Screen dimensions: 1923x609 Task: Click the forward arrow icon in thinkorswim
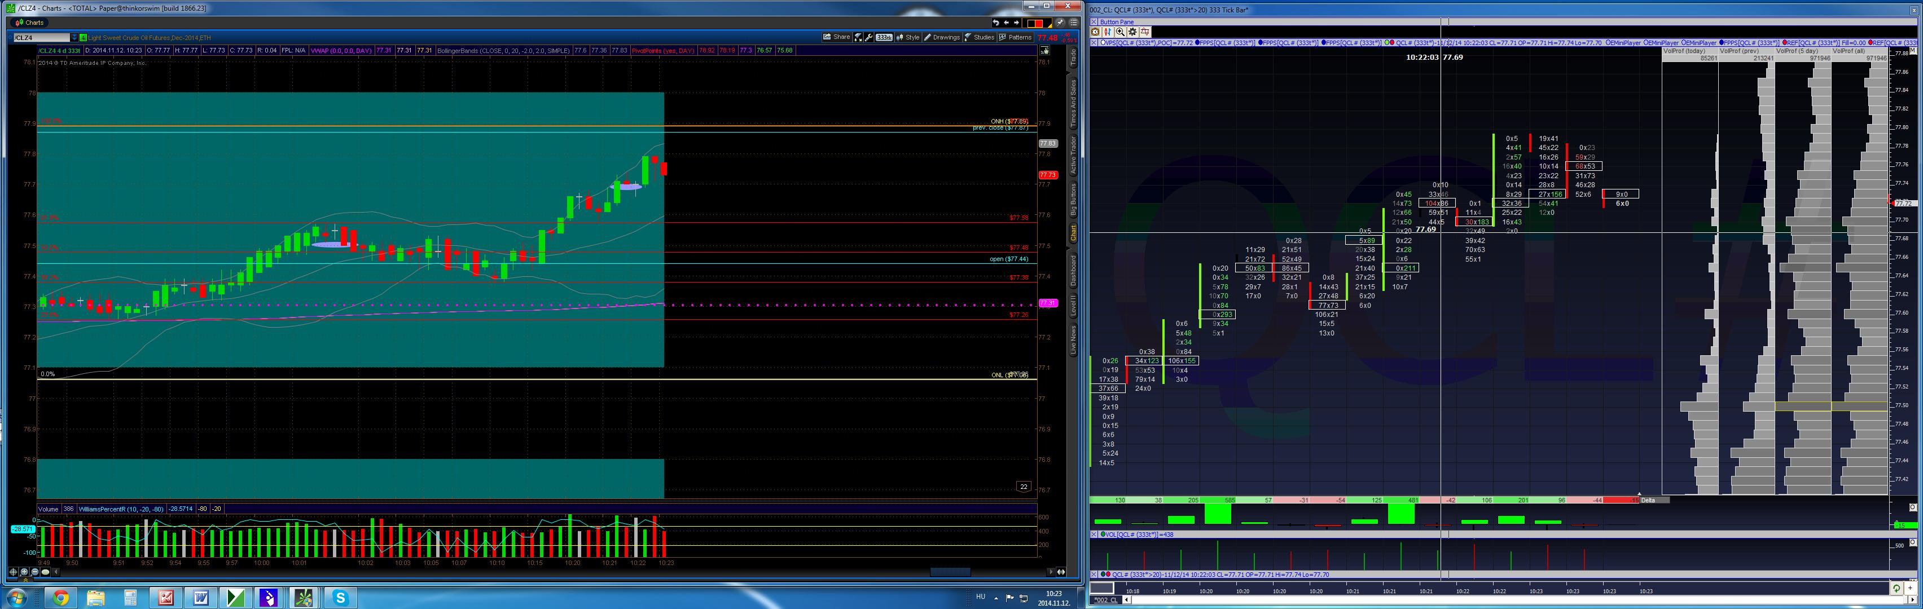(1017, 23)
